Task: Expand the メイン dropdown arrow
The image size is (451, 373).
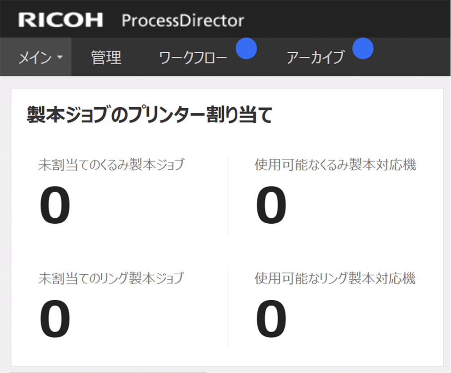Action: click(x=60, y=58)
